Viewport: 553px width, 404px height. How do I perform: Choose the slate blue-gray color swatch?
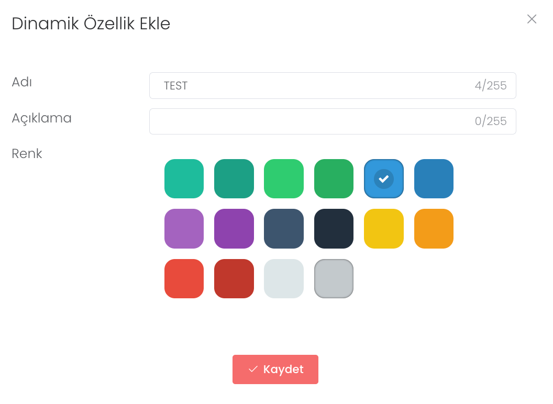coord(284,229)
